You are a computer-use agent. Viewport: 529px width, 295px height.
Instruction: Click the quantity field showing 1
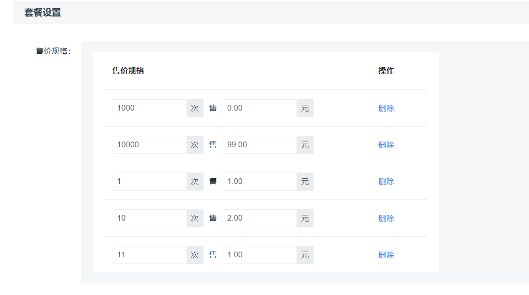(x=149, y=181)
